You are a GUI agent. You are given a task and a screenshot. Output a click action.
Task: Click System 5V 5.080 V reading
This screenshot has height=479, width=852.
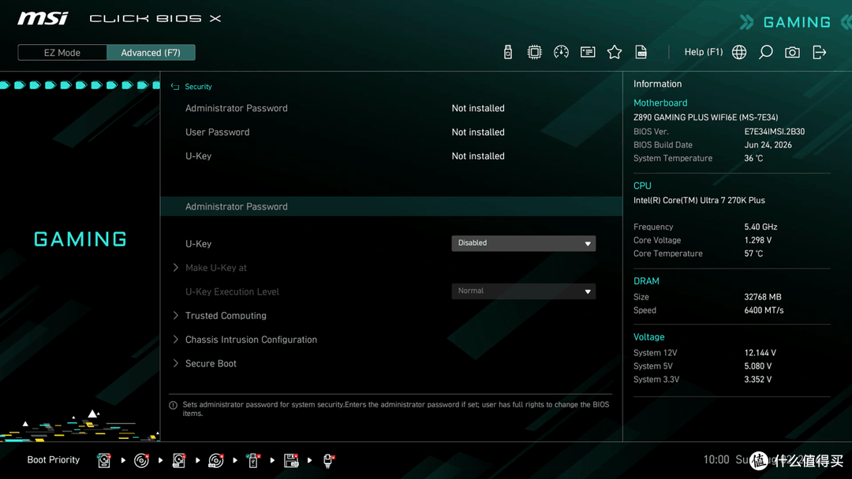coord(758,366)
